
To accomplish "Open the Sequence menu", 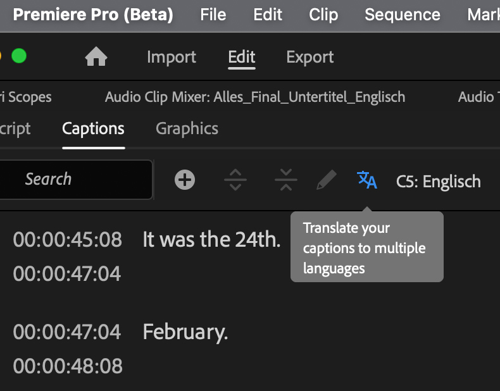I will tap(403, 15).
